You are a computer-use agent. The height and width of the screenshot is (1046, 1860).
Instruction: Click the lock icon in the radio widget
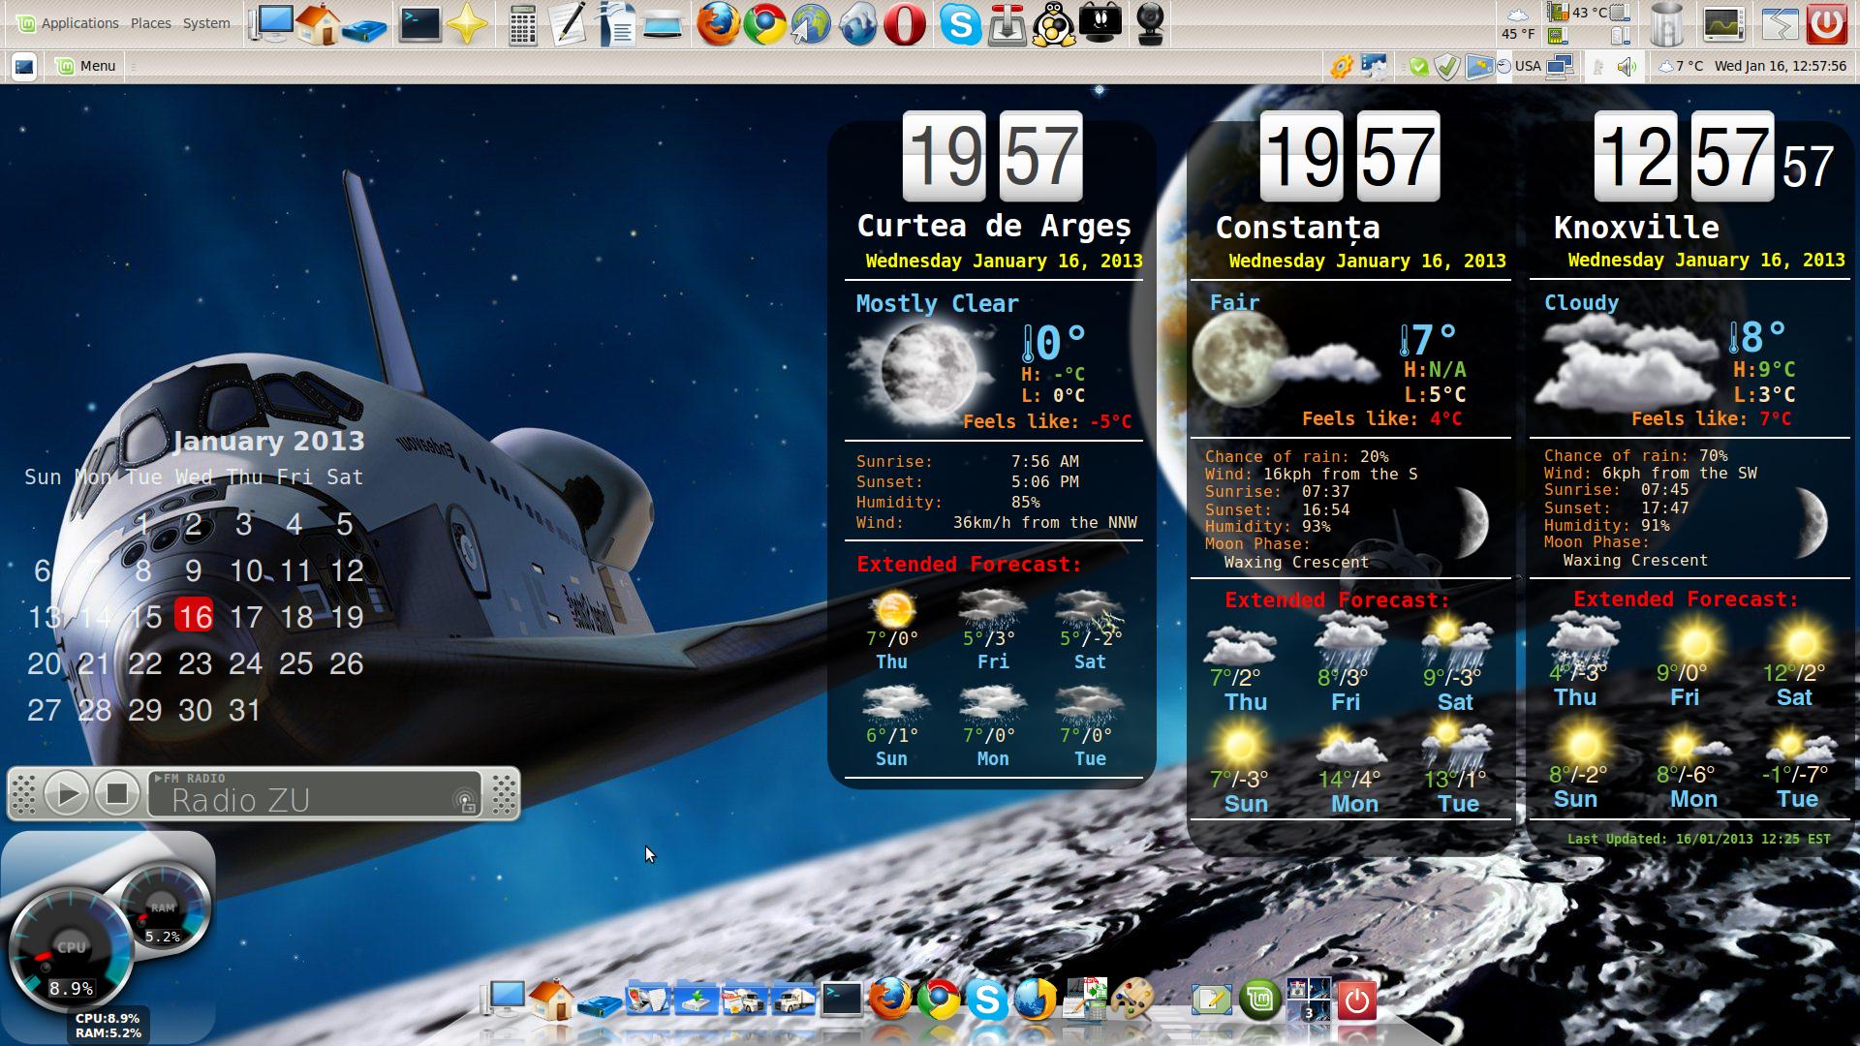coord(466,802)
